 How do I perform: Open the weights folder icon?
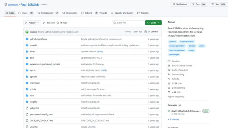(27, 102)
